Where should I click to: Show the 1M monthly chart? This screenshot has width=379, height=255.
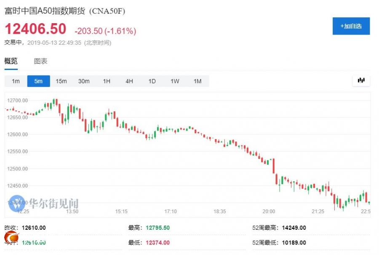(198, 81)
